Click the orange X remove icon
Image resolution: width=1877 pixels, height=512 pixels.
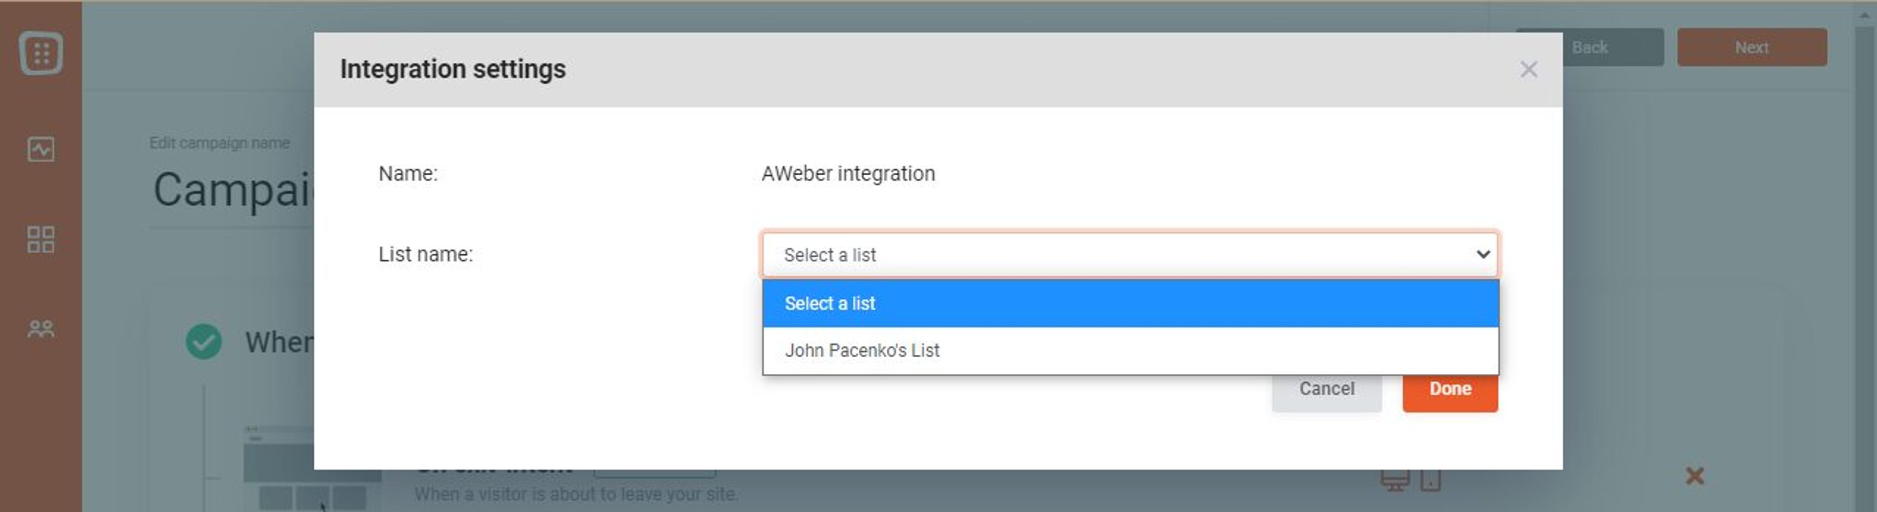[x=1694, y=476]
